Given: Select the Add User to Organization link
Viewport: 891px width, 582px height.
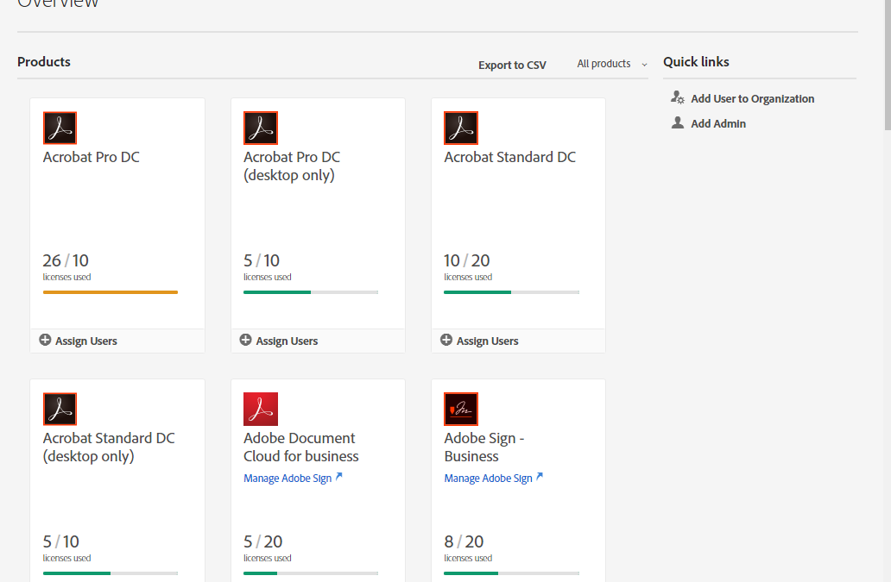Looking at the screenshot, I should click(752, 99).
